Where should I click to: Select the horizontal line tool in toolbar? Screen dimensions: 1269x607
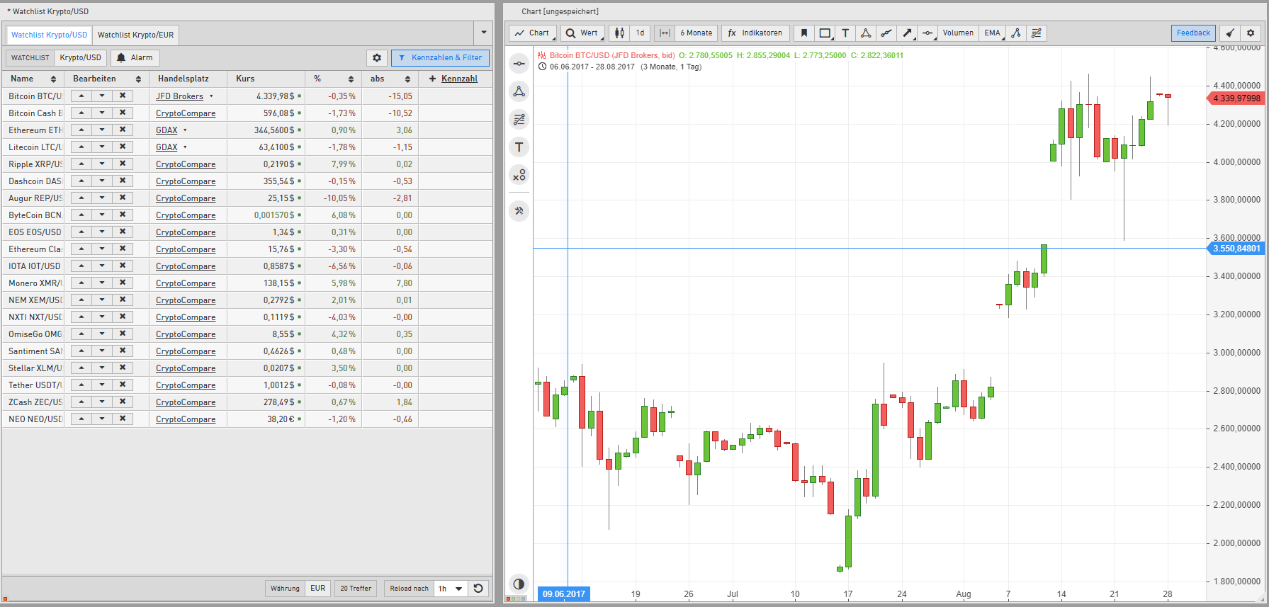pos(927,33)
